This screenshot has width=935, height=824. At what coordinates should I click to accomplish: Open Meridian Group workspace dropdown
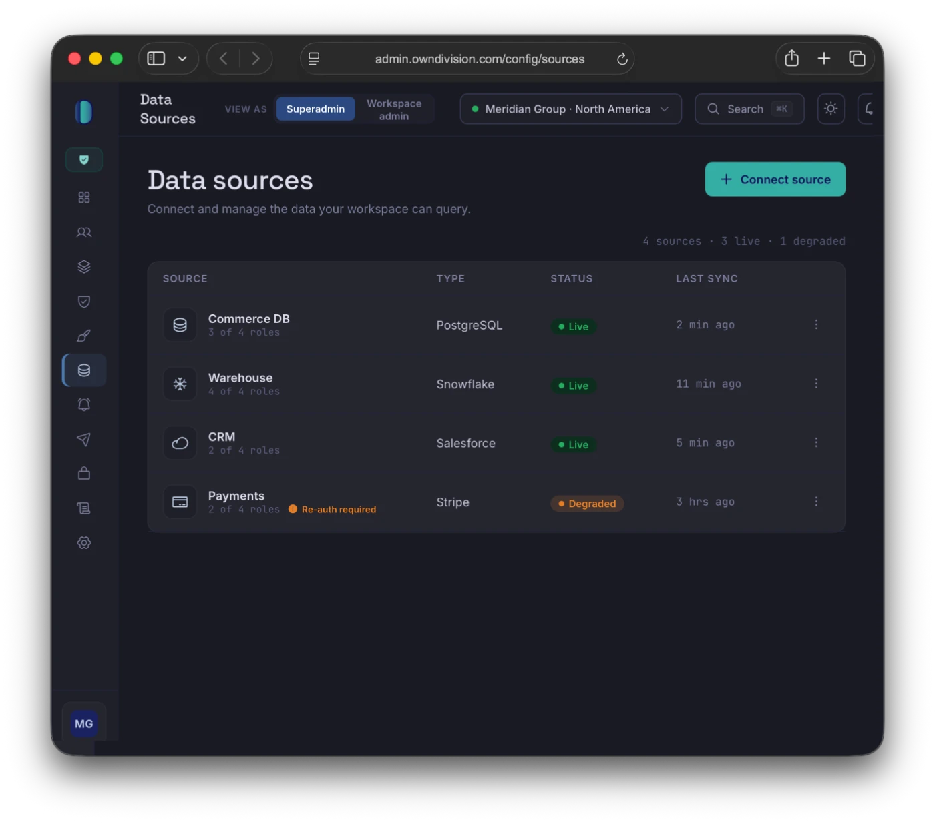pyautogui.click(x=570, y=109)
